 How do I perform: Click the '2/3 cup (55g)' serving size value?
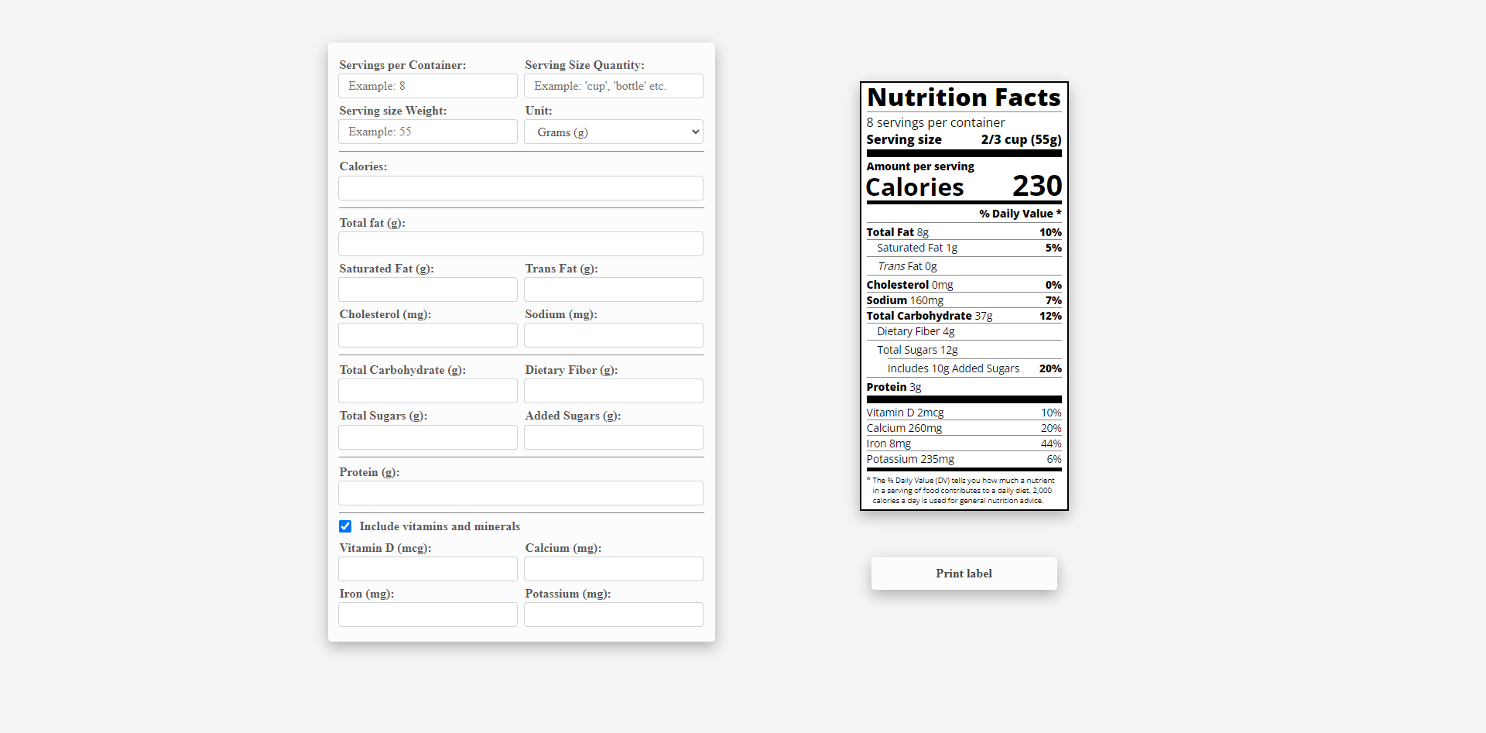click(1021, 139)
